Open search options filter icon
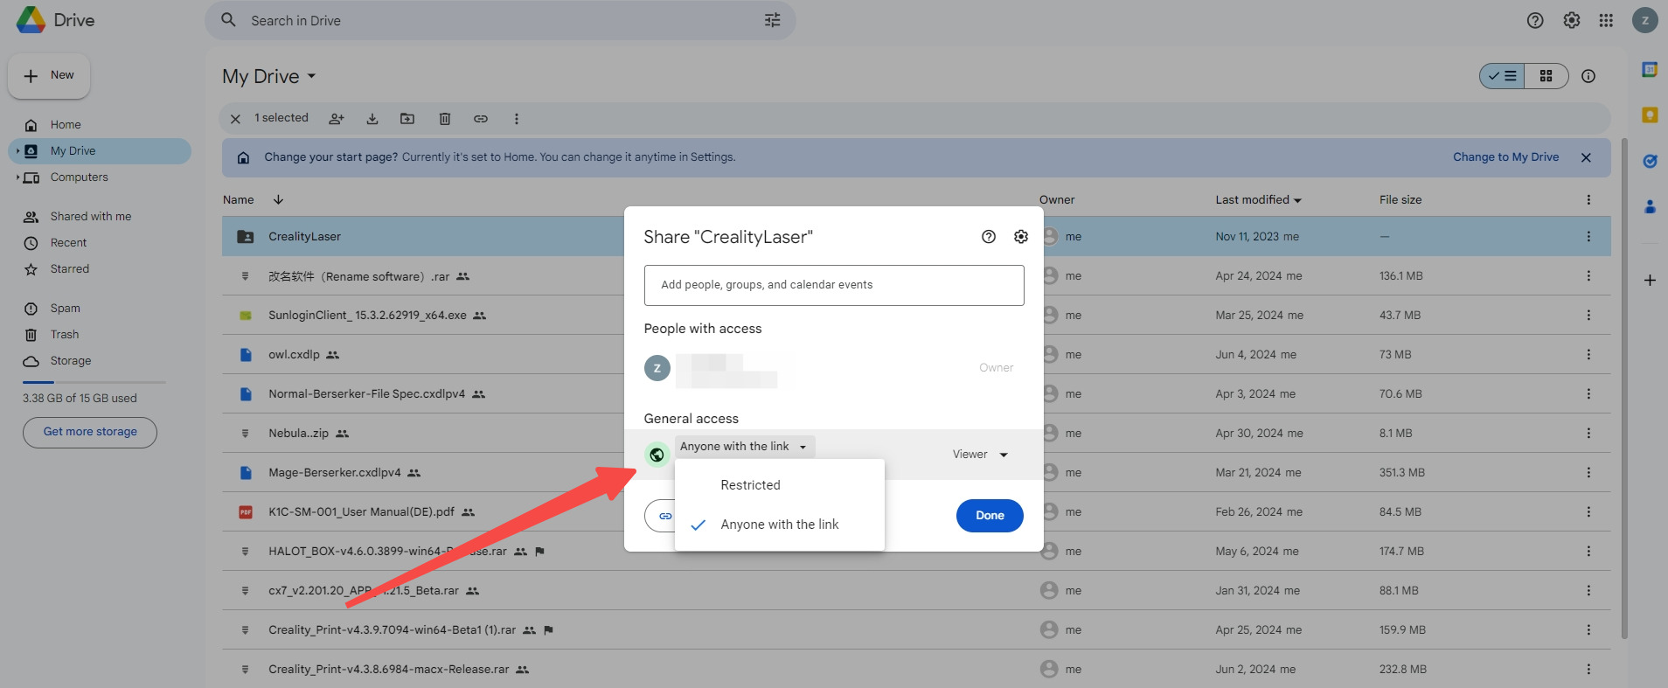1668x688 pixels. click(x=772, y=20)
